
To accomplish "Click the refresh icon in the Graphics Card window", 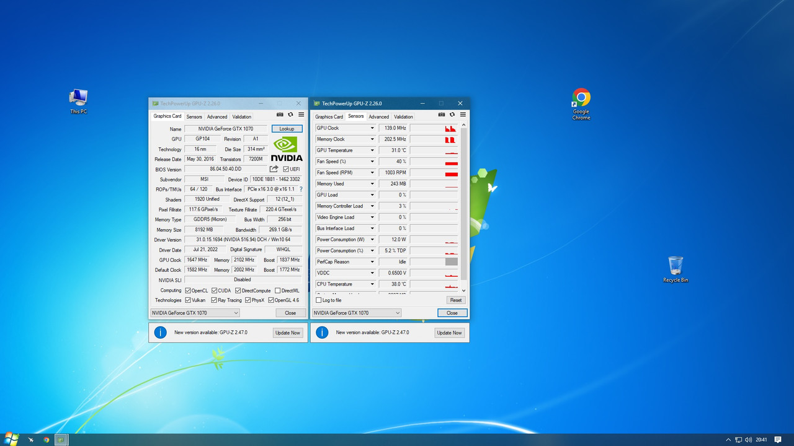I will pyautogui.click(x=290, y=115).
